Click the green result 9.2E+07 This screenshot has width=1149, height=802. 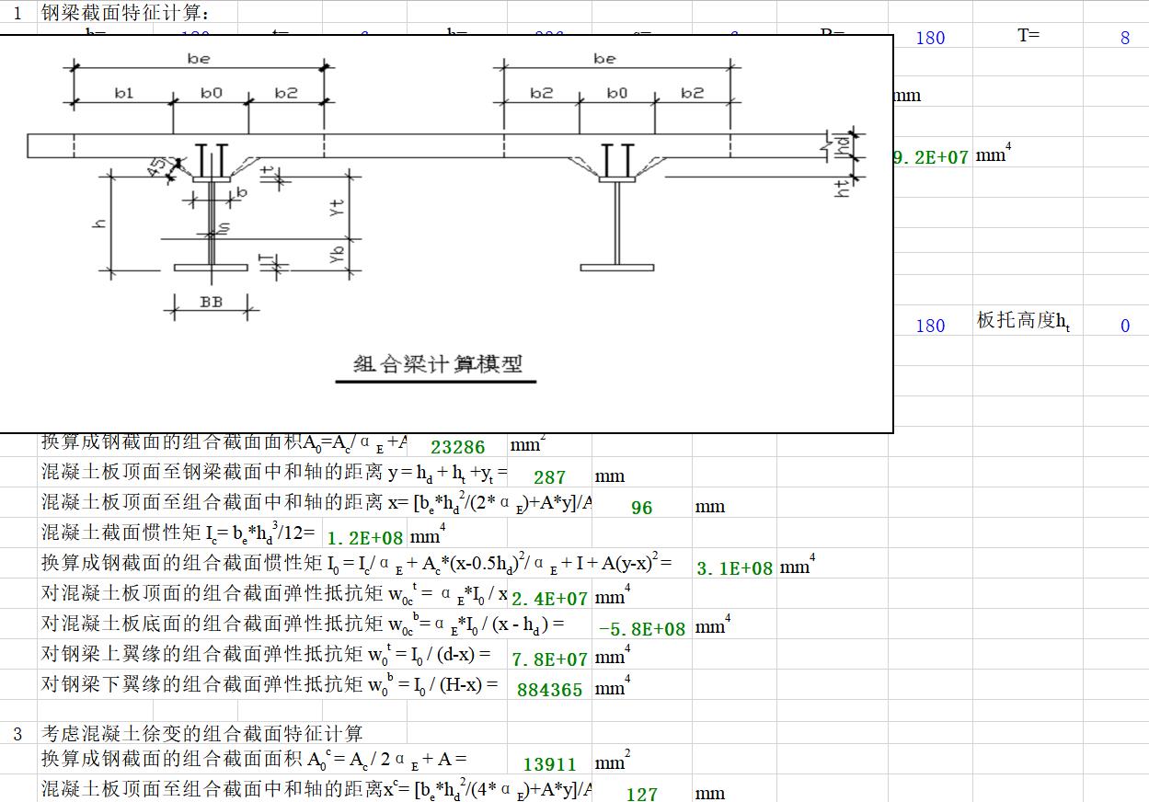coord(930,157)
